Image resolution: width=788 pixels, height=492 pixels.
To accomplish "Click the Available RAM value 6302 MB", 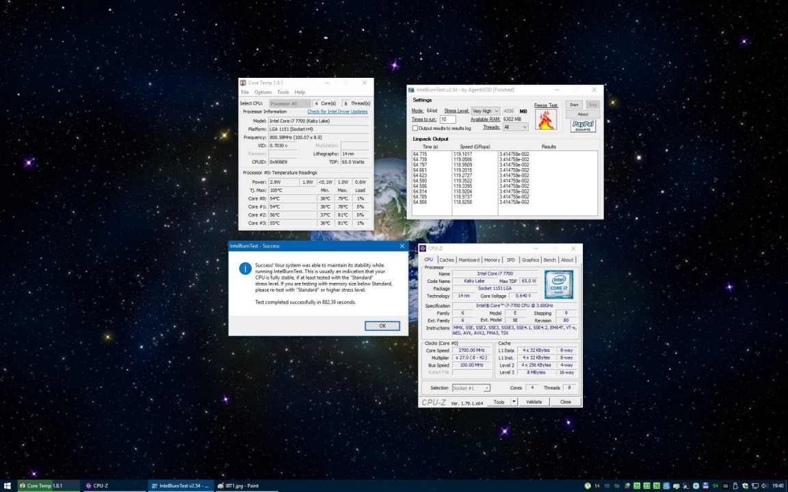I will [512, 120].
